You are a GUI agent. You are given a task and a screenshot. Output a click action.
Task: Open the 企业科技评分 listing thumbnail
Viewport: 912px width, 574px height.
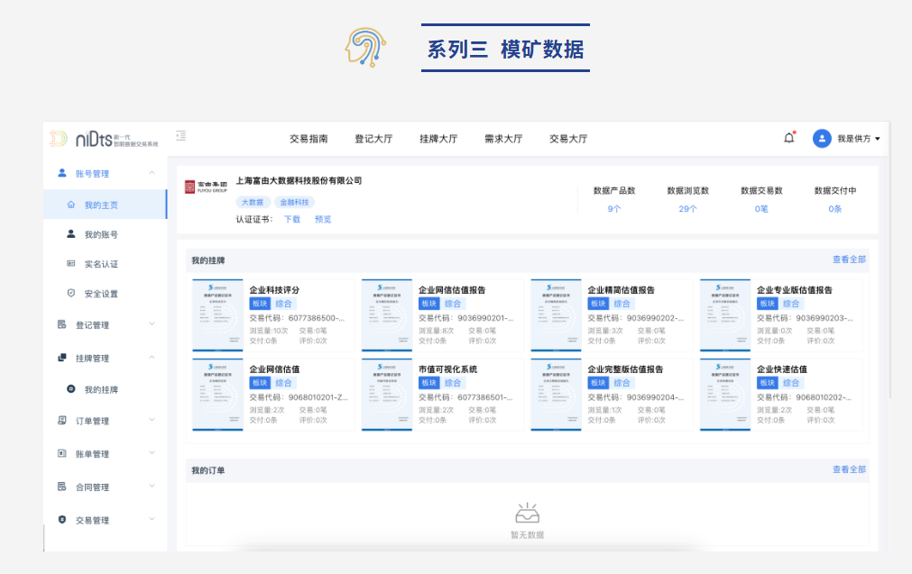217,315
